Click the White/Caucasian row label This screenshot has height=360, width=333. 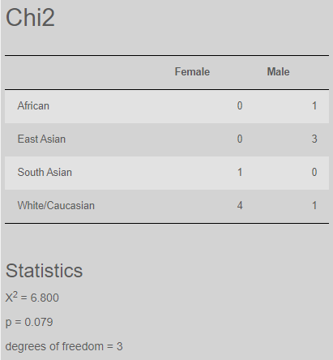[x=56, y=206]
